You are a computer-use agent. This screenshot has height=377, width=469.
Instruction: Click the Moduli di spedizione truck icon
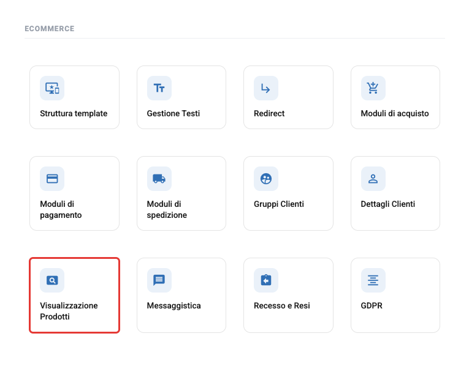pyautogui.click(x=159, y=179)
